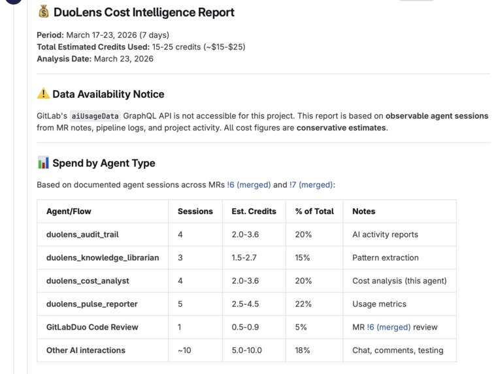Click the money bag emoji icon
Screen dimensions: 494x374
(x=44, y=12)
